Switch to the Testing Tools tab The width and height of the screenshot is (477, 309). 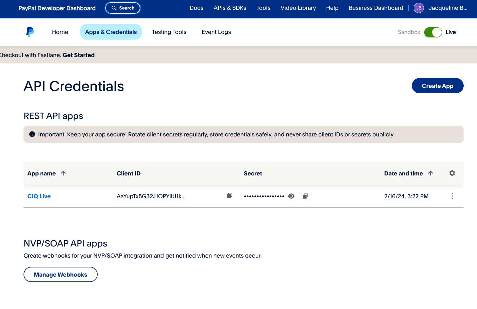click(169, 32)
